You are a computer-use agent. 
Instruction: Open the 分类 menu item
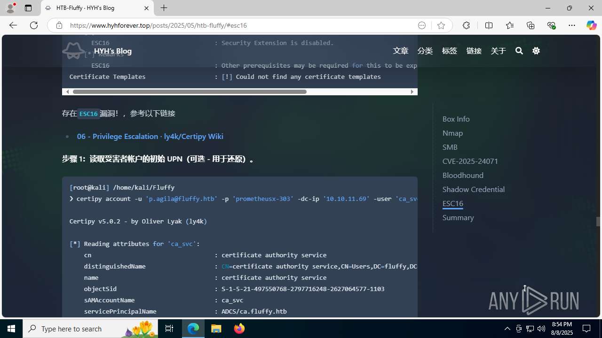point(425,51)
